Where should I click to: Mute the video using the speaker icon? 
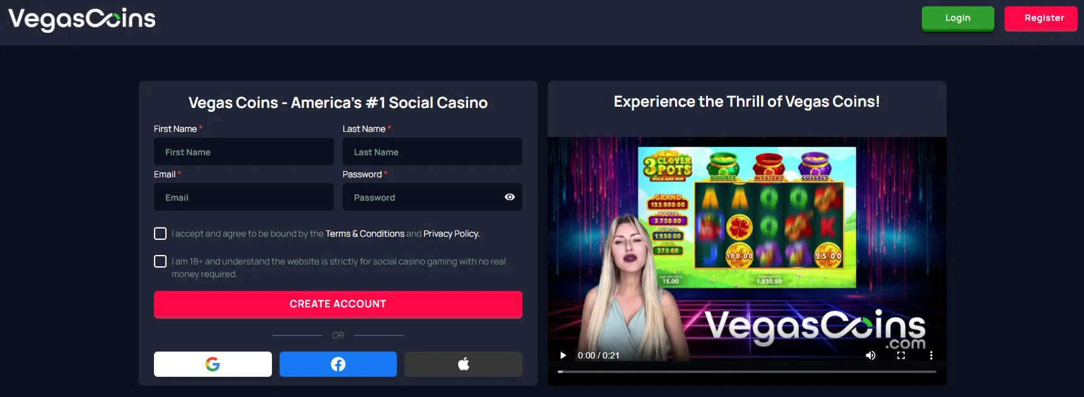pos(871,355)
